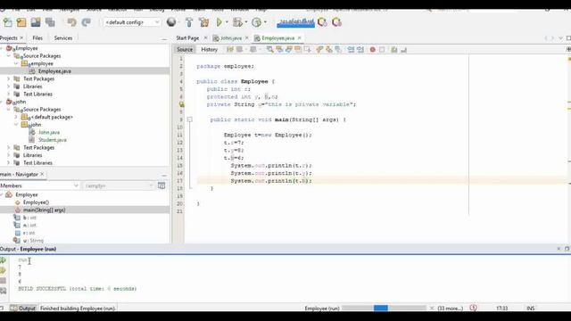Switch editor to History view
The image size is (571, 321).
210,50
